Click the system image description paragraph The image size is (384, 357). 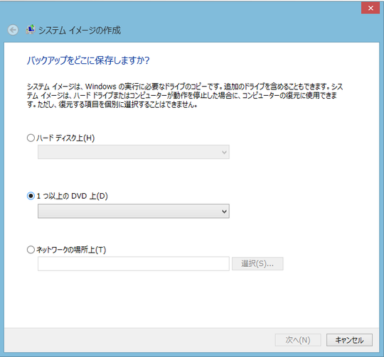pyautogui.click(x=185, y=96)
